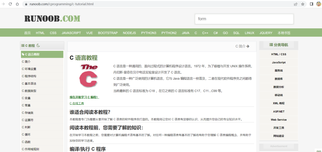Open 移动端 category

[x=279, y=95]
